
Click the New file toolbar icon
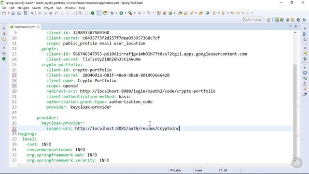pos(4,13)
